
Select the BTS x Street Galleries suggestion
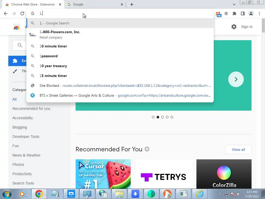pos(120,95)
